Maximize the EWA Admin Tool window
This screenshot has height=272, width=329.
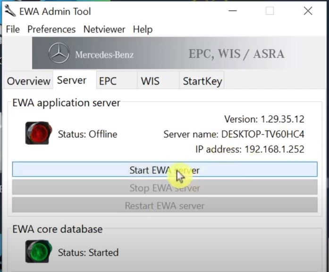[270, 11]
